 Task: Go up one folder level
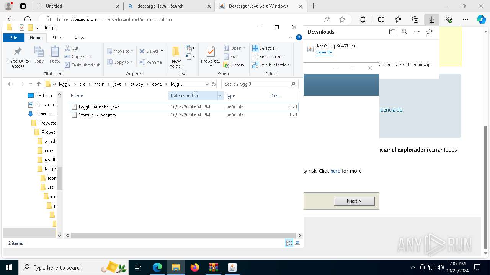[x=39, y=84]
